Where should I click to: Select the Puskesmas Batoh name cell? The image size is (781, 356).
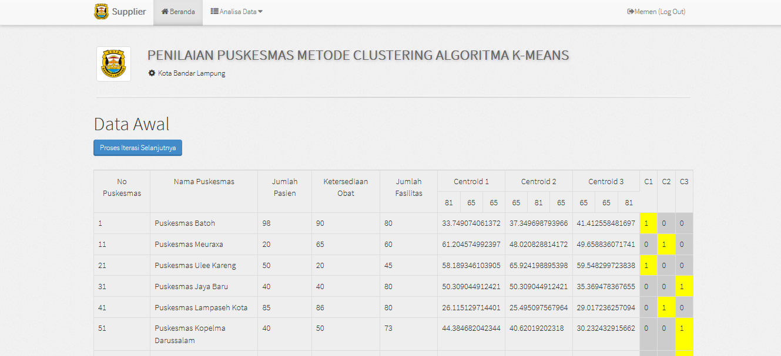pos(204,223)
